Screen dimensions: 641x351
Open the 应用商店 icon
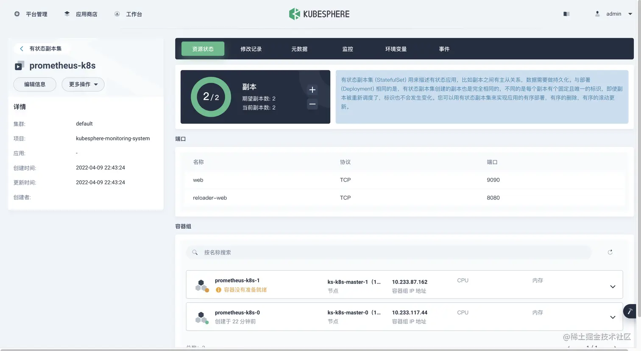[67, 14]
